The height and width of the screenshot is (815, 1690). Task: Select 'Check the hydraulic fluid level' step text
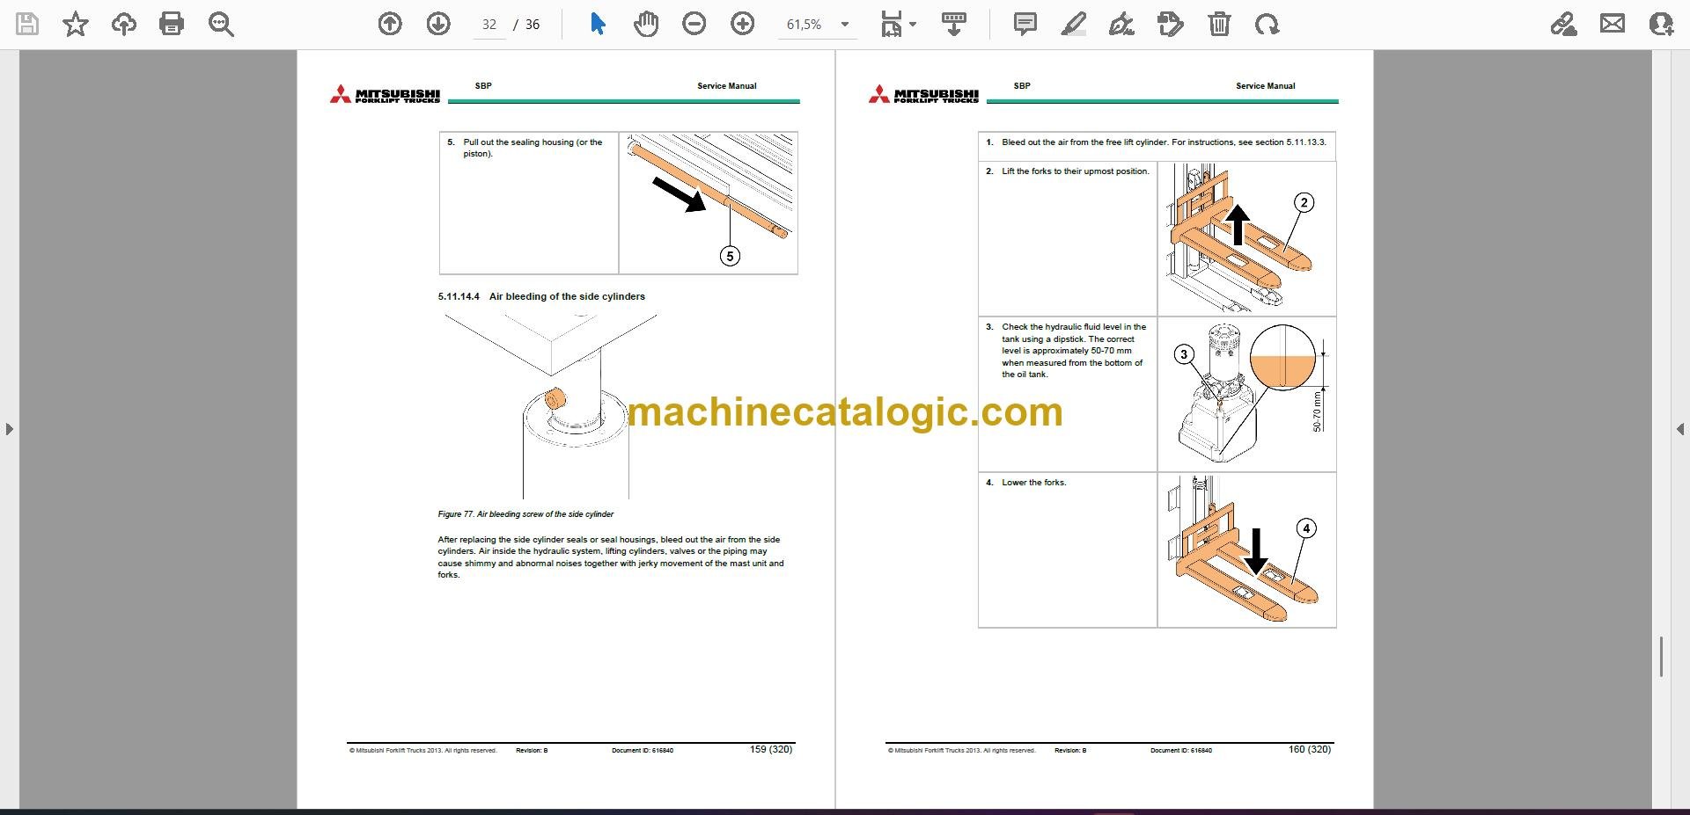tap(1074, 351)
